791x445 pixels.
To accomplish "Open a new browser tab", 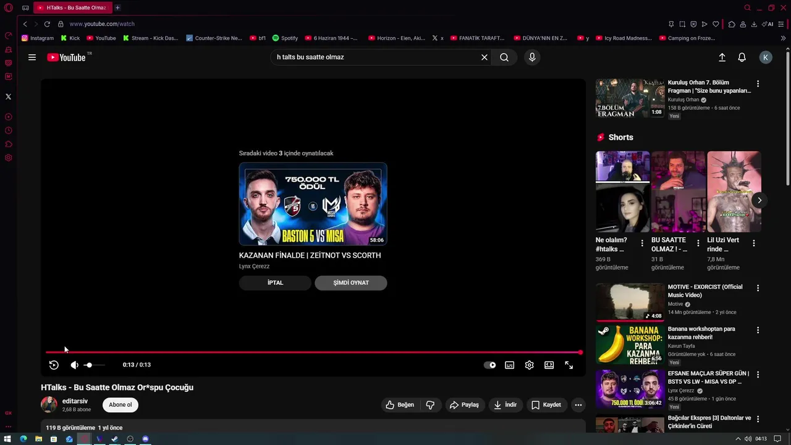I will pyautogui.click(x=117, y=8).
